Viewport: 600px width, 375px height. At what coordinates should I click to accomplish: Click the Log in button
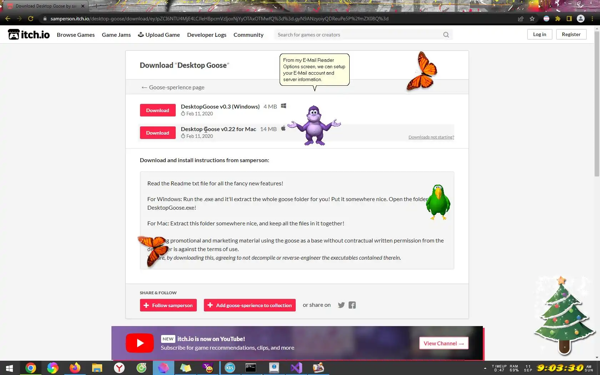[x=540, y=34]
